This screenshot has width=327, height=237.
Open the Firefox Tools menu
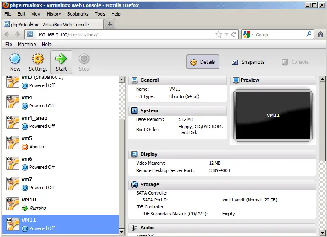[100, 14]
